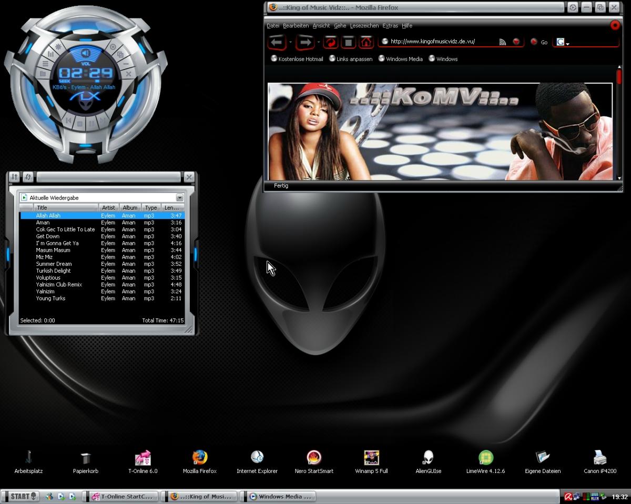Click the star visualization icon in the player

pos(58,46)
